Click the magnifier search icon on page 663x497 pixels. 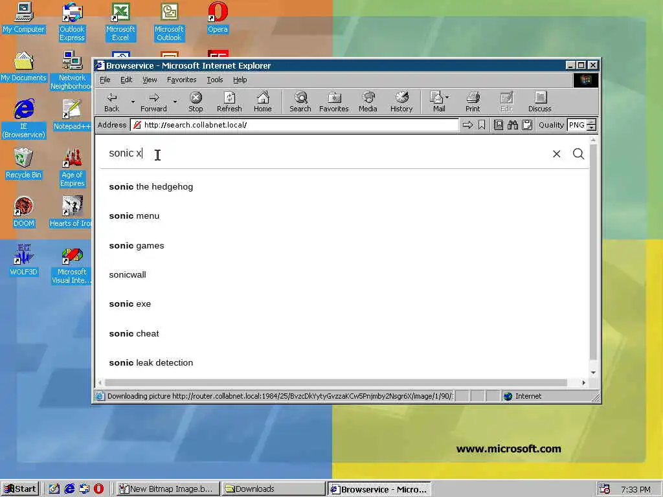578,153
